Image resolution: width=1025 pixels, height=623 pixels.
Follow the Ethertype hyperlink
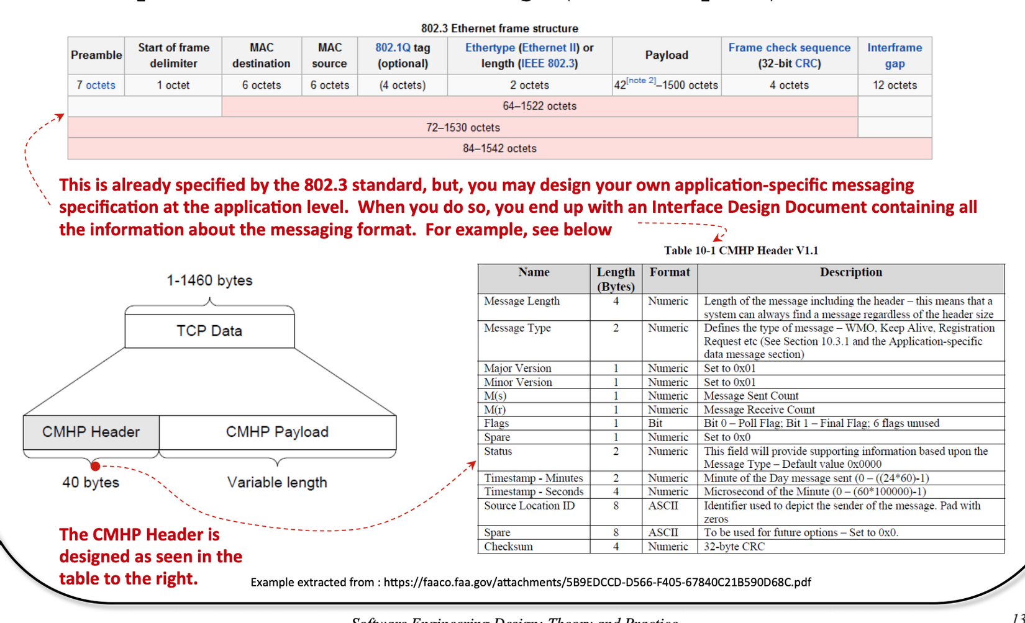point(490,48)
